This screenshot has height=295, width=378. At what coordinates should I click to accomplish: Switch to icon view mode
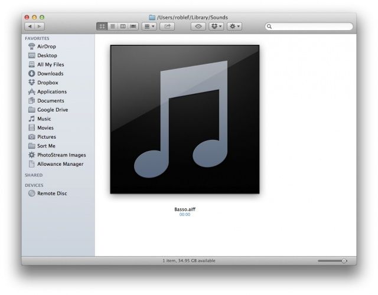[102, 27]
